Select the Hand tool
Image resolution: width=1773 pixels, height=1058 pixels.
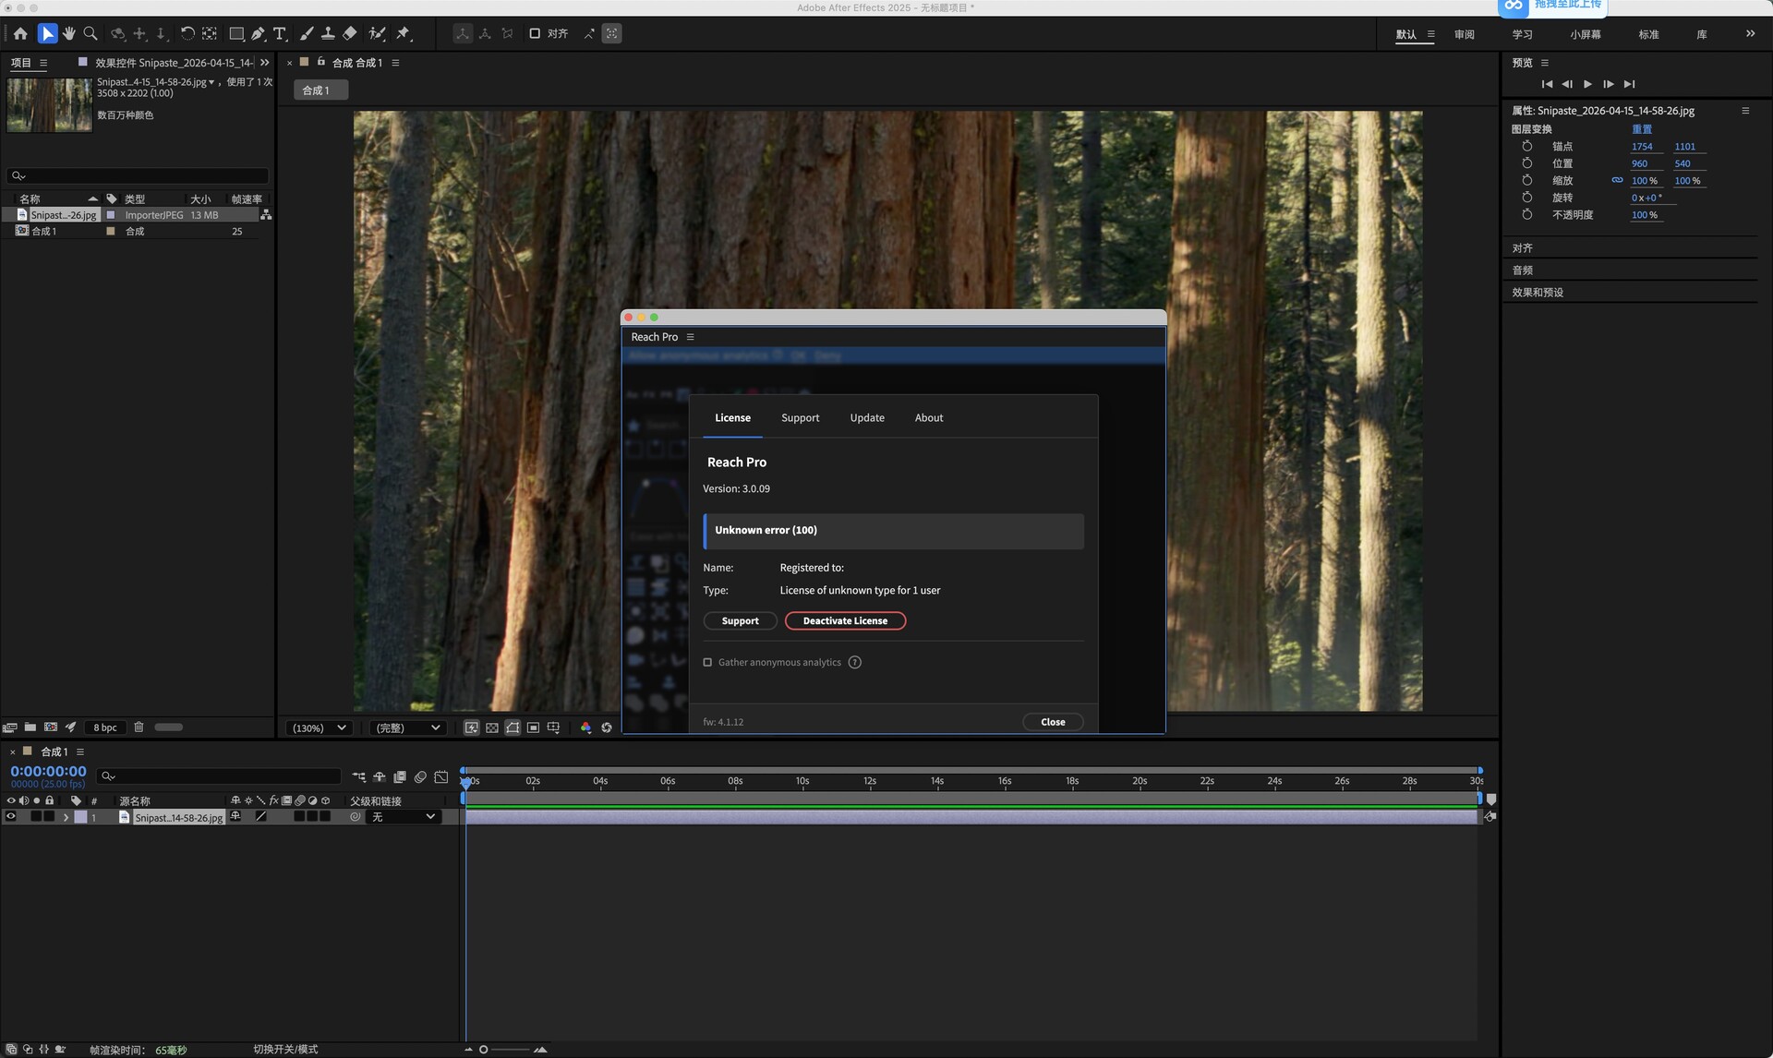(68, 33)
